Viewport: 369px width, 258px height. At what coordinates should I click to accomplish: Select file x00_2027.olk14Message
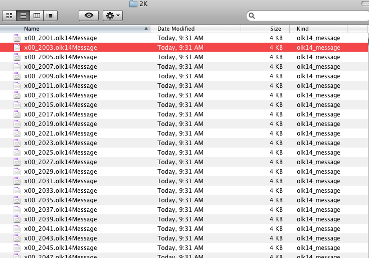(183, 162)
